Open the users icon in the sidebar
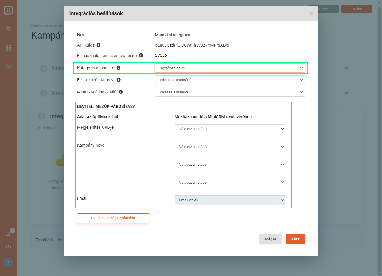This screenshot has height=276, width=382. pyautogui.click(x=8, y=66)
